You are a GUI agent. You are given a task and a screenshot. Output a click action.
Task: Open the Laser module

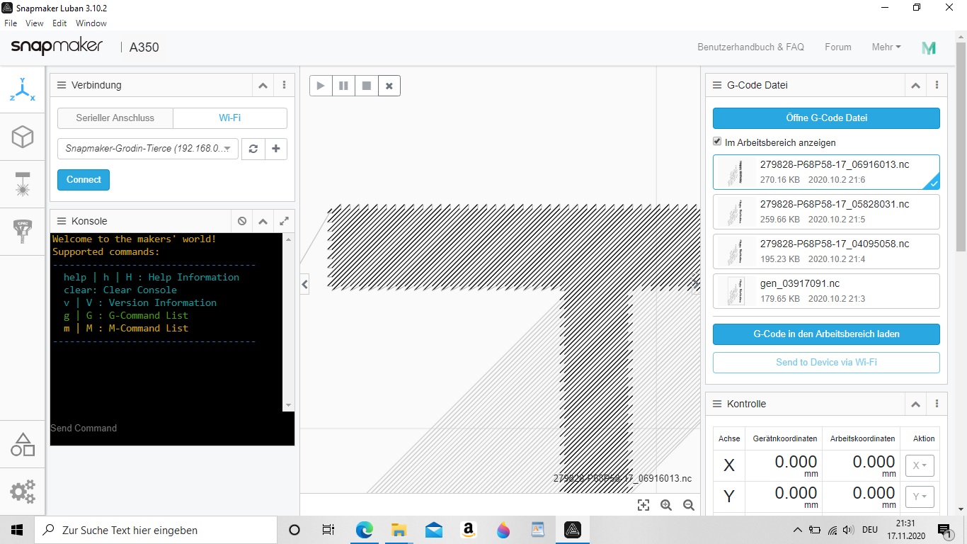pos(22,184)
